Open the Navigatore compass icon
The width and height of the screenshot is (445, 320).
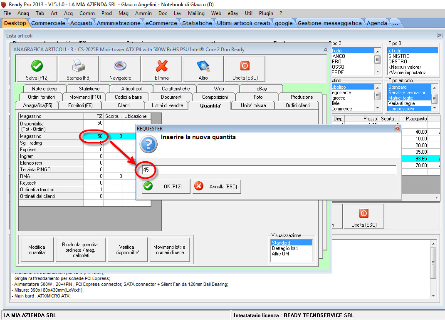120,66
